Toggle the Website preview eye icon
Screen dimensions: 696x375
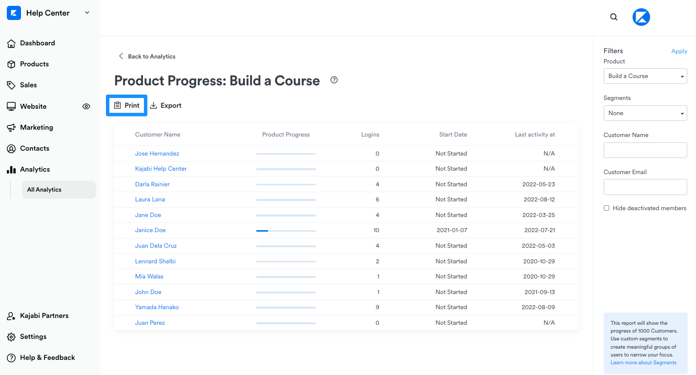[86, 106]
